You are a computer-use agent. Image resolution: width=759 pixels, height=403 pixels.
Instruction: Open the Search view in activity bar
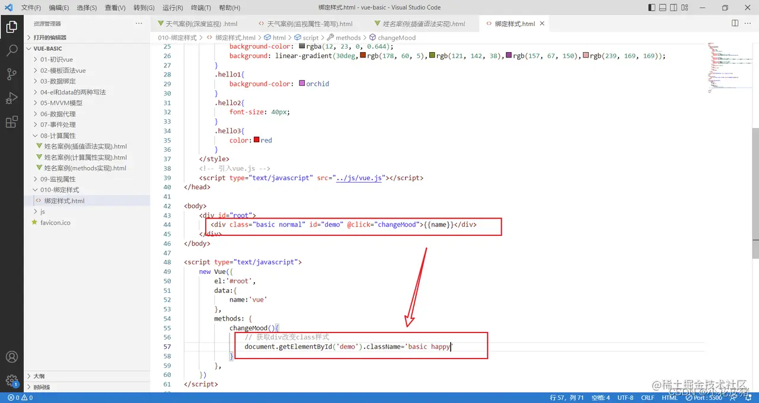point(11,50)
